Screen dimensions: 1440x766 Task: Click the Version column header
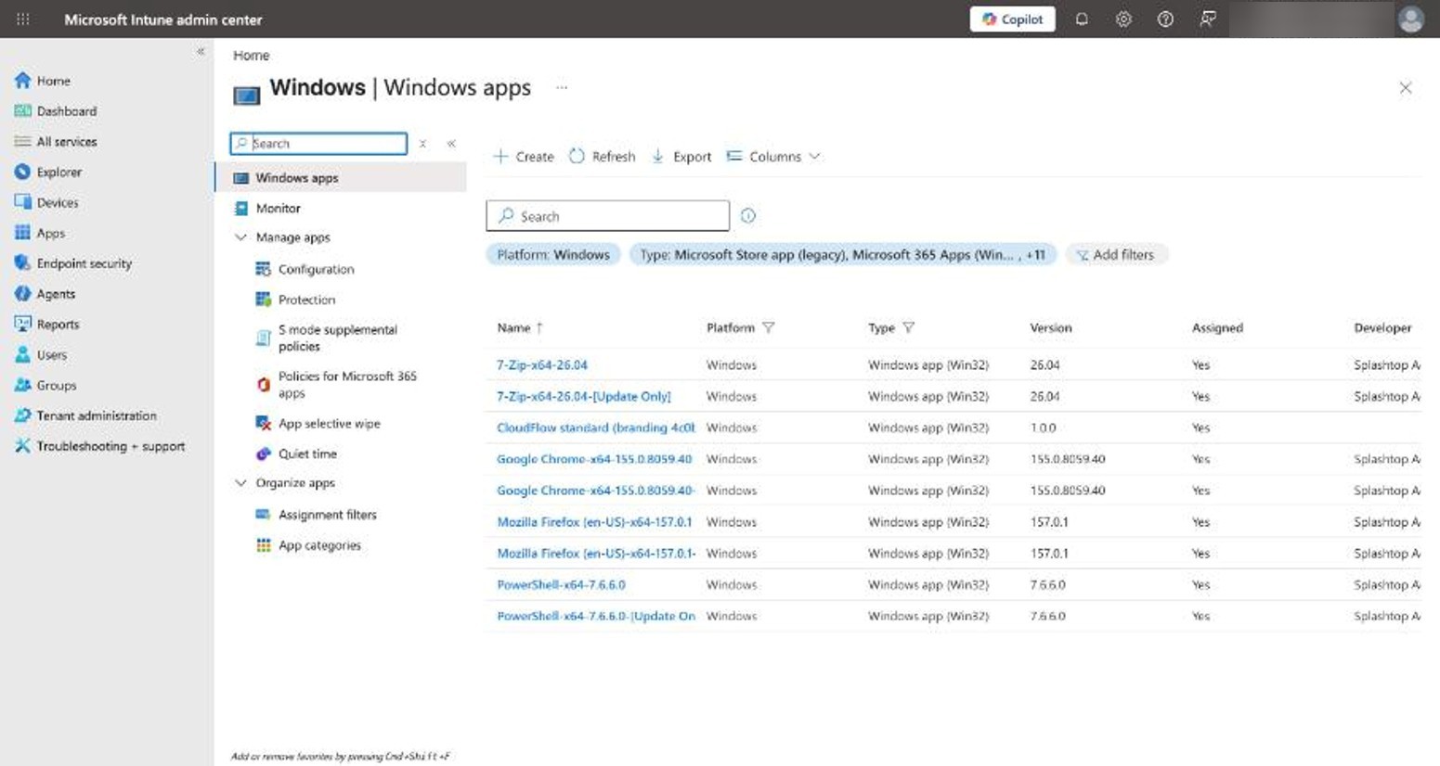pyautogui.click(x=1051, y=327)
